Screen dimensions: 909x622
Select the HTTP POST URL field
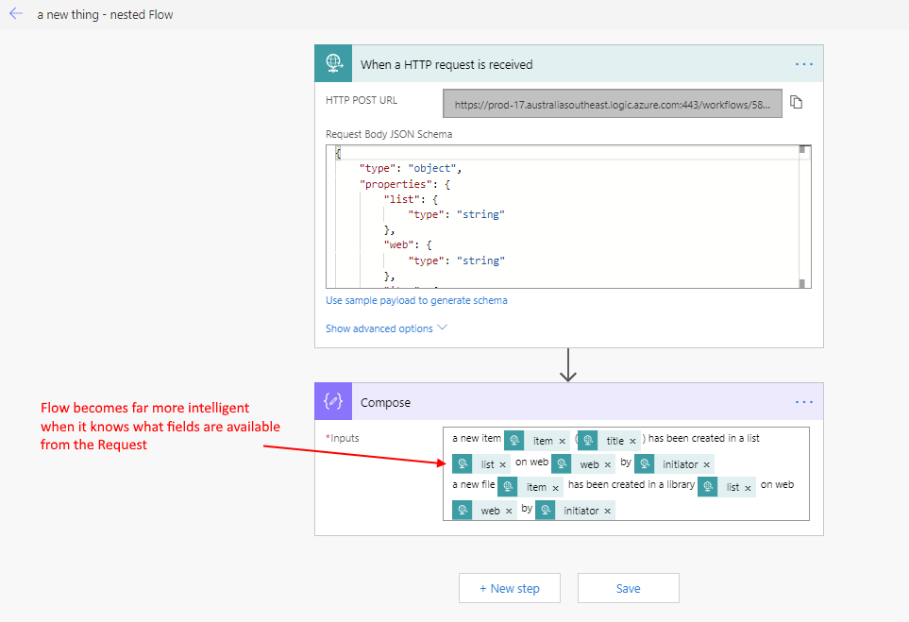[x=612, y=105]
